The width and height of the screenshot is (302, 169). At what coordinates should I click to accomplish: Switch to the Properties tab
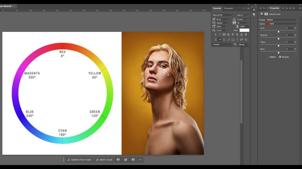(x=275, y=8)
